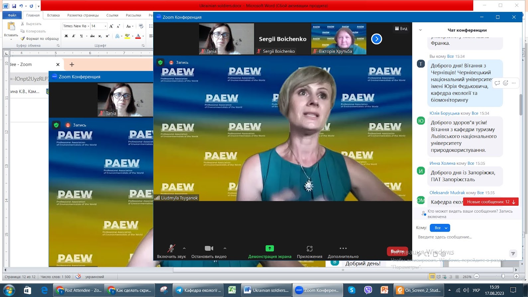Open Viber from the taskbar

coord(368,290)
